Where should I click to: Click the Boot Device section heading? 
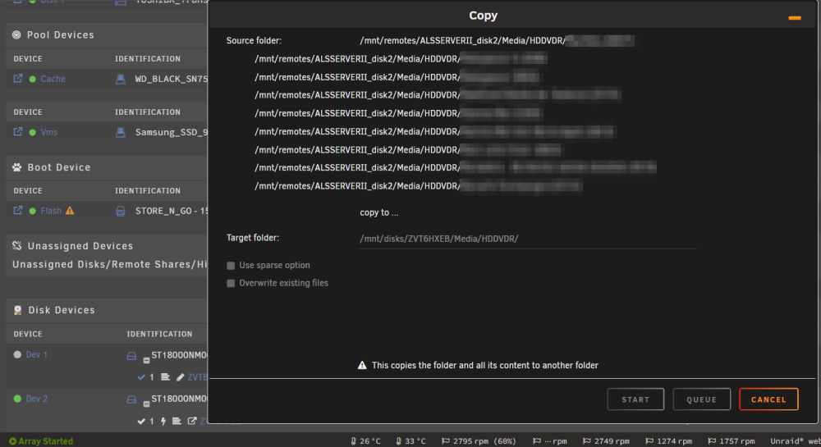[59, 167]
